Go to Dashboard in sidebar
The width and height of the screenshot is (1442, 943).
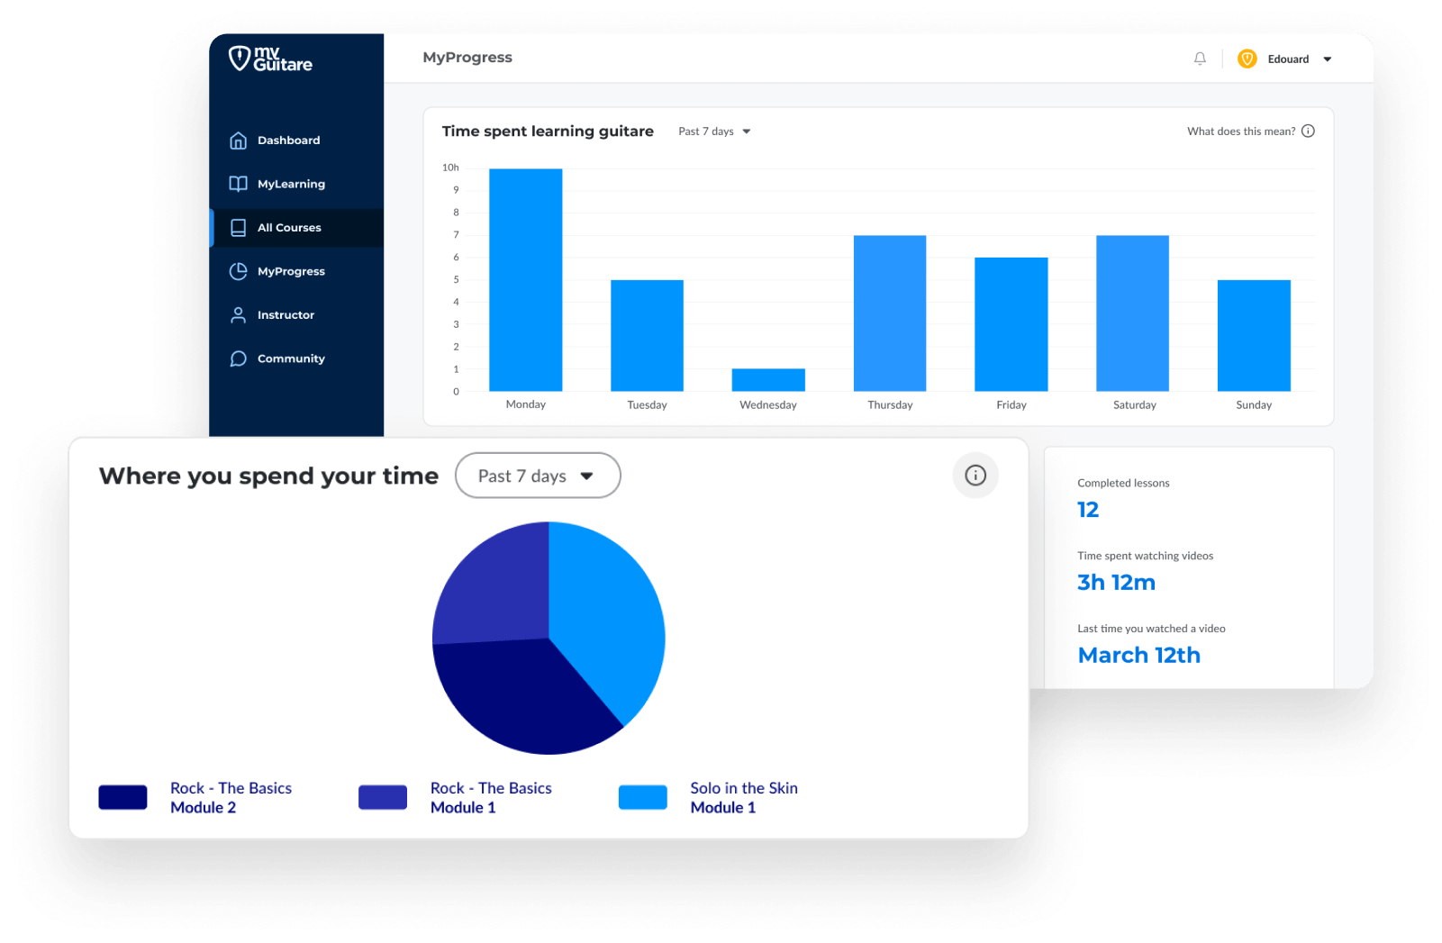288,141
